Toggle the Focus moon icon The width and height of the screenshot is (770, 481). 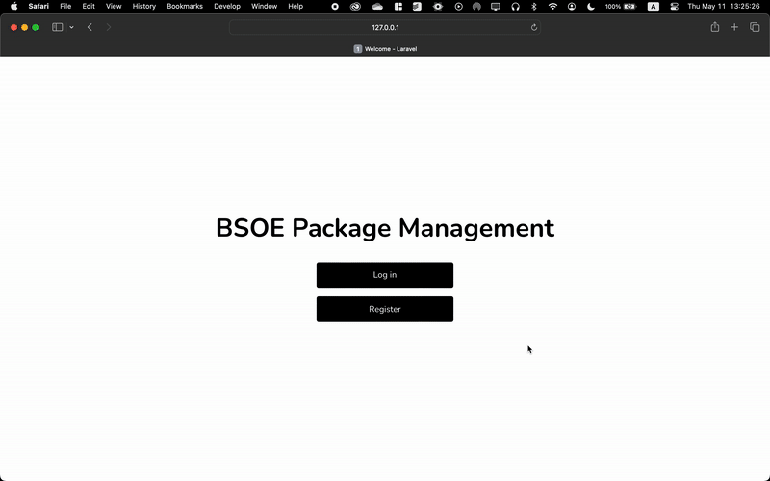pos(591,7)
